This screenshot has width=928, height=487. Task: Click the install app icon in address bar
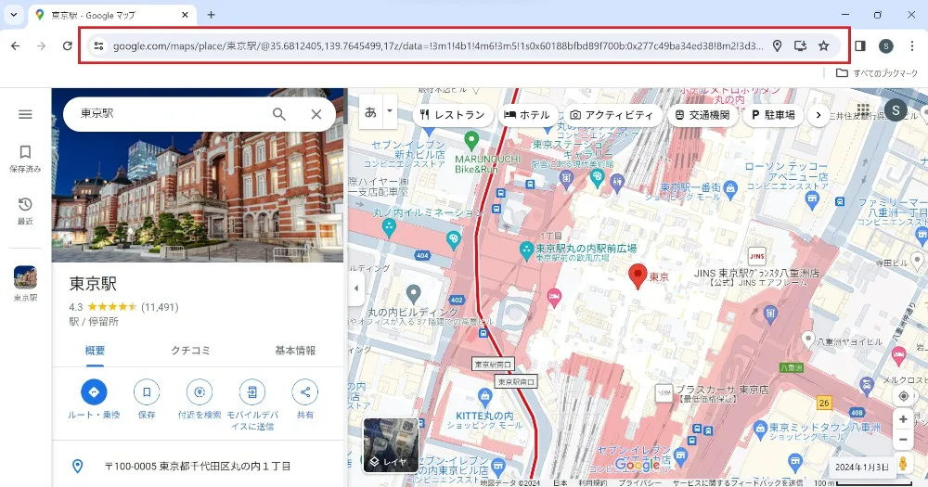(800, 45)
